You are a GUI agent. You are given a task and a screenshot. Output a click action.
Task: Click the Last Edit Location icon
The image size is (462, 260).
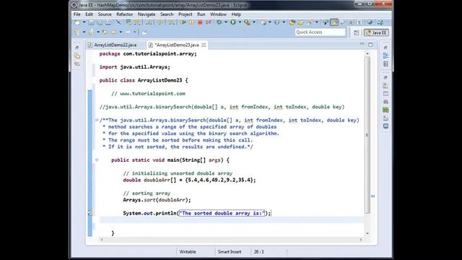[105, 32]
